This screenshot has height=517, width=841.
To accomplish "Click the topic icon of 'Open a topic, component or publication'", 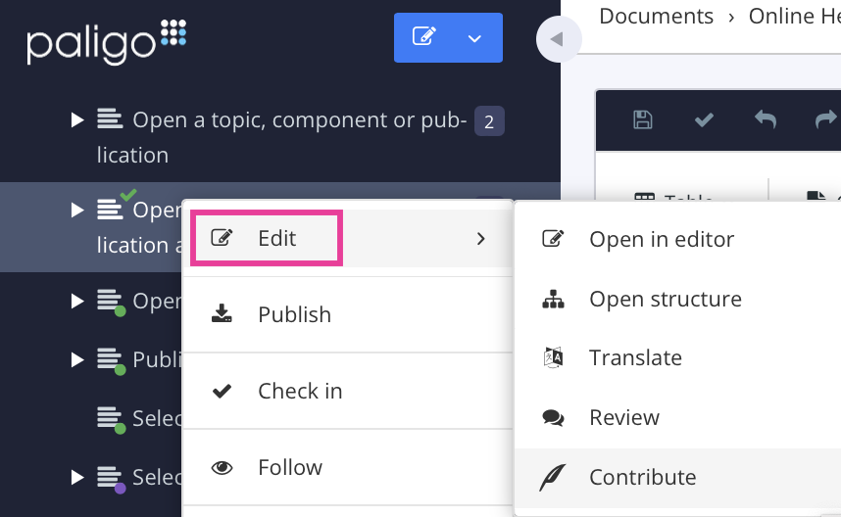I will click(x=110, y=118).
